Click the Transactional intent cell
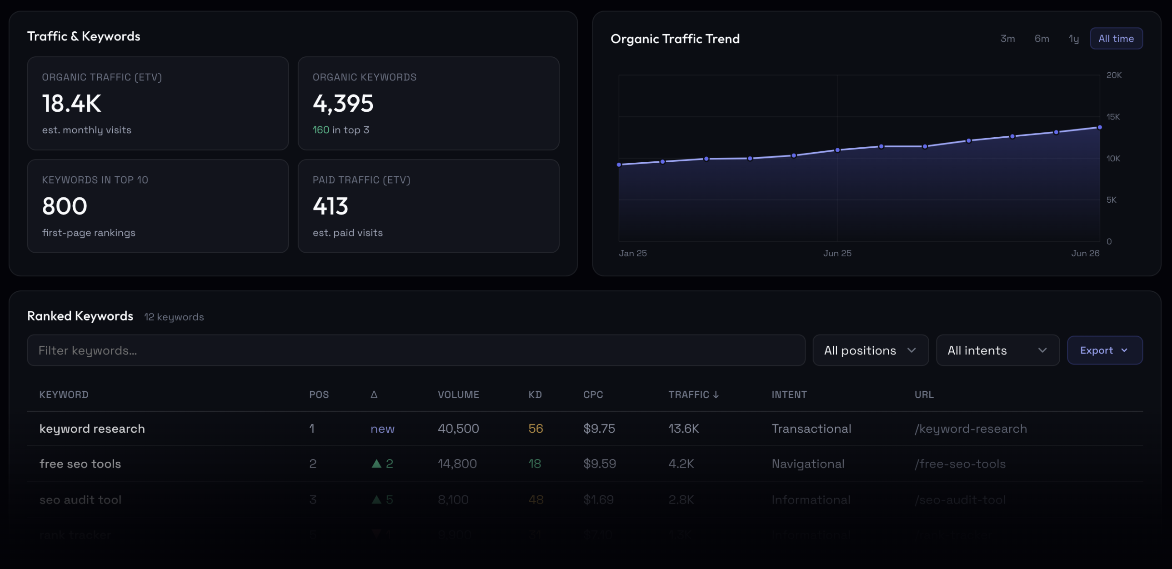Viewport: 1172px width, 569px height. point(811,429)
